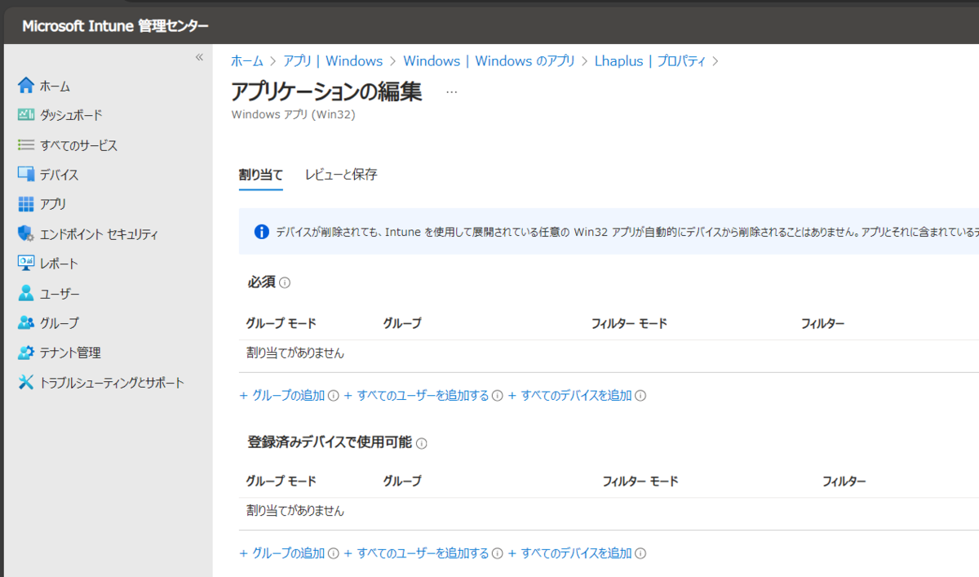Click フィルター column header in 必須 table
979x577 pixels.
click(x=822, y=324)
